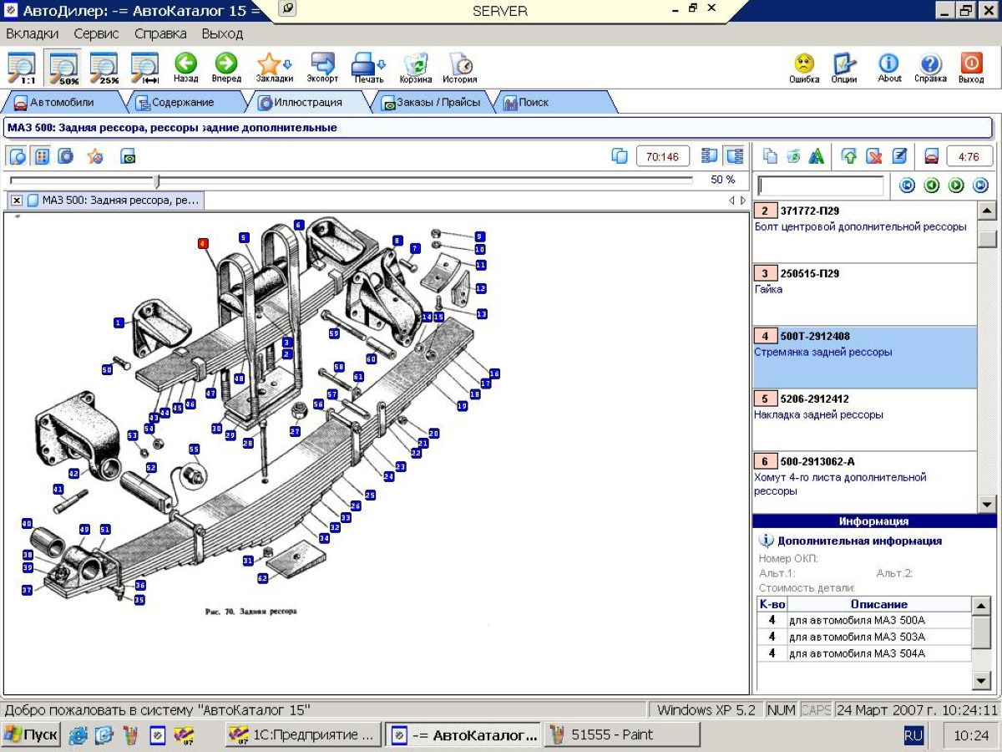Click the blue edit note icon
The height and width of the screenshot is (752, 1002).
(899, 156)
